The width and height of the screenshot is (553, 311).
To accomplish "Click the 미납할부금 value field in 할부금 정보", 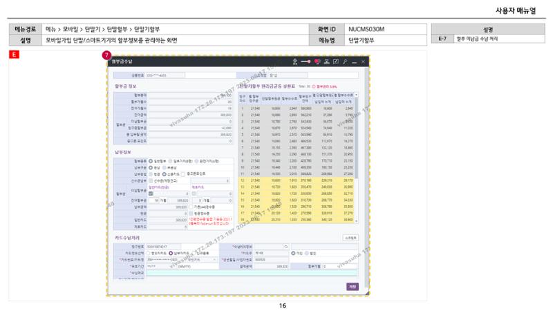I will click(x=191, y=122).
